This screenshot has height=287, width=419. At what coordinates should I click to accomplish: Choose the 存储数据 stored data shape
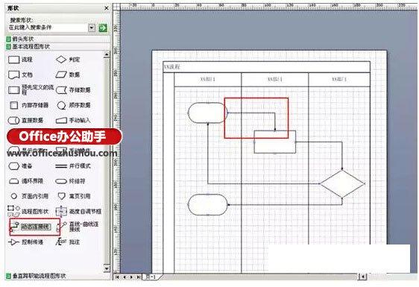coord(73,89)
